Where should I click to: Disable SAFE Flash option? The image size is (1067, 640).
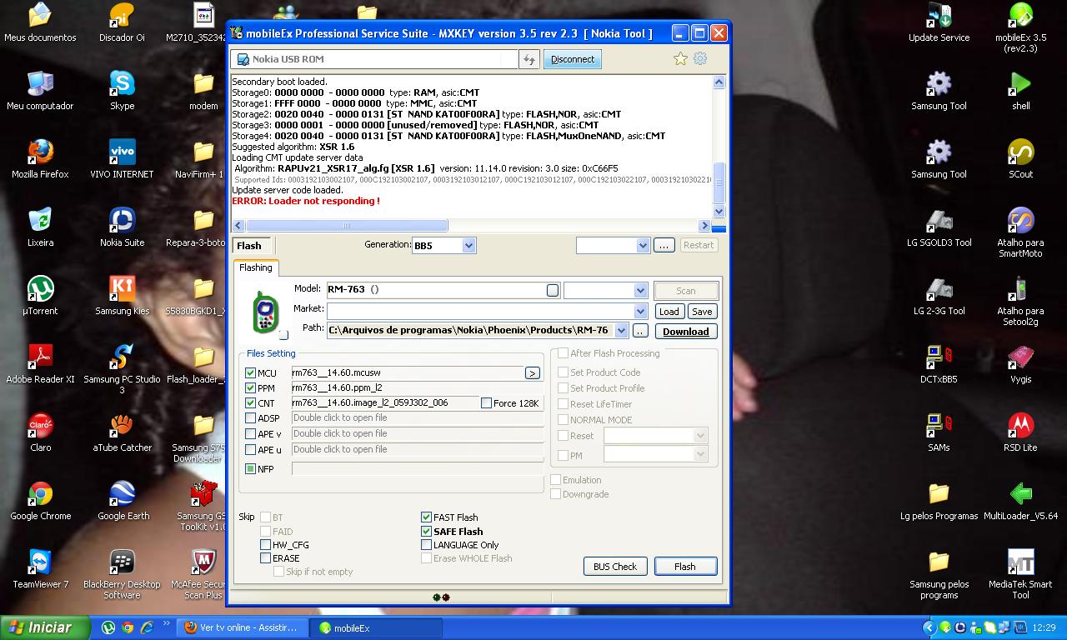pos(426,532)
